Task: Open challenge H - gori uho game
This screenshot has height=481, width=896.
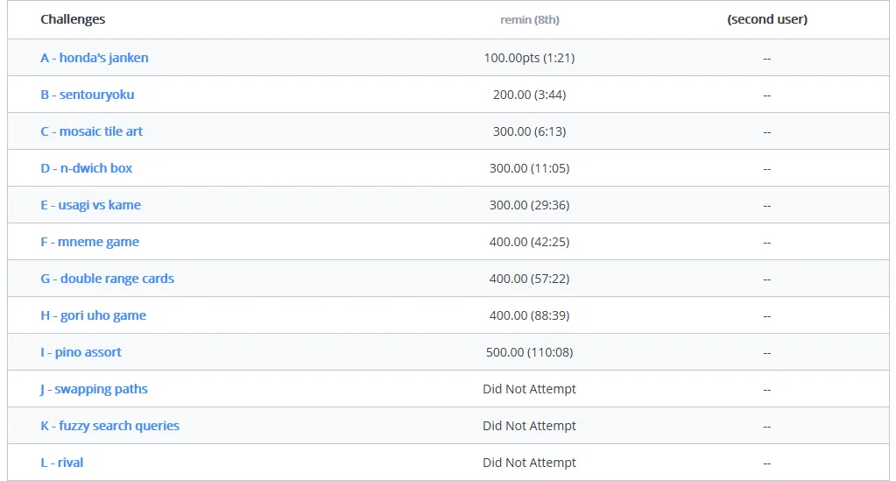Action: coord(93,315)
